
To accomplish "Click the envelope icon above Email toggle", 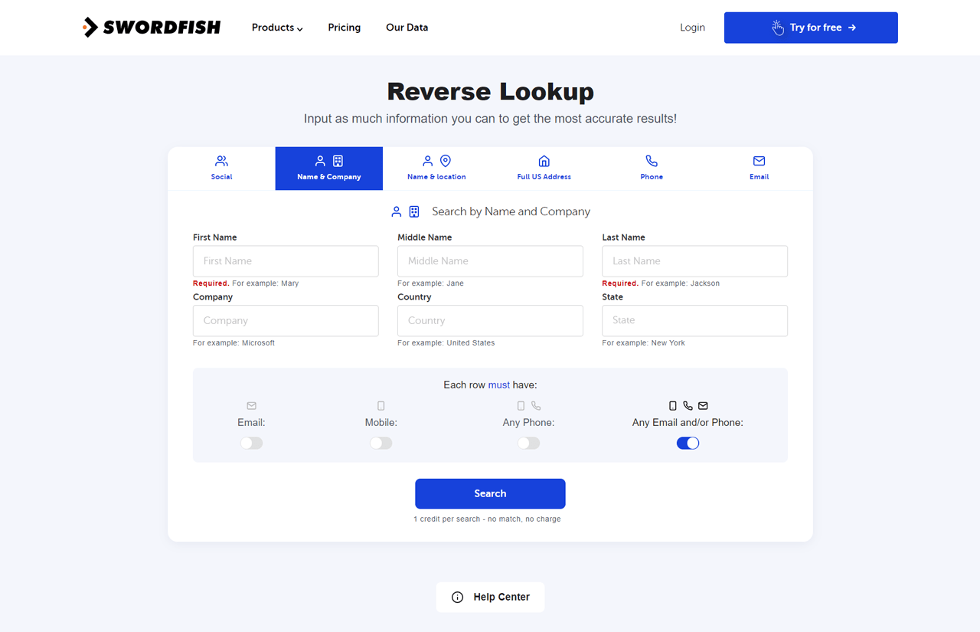I will [251, 405].
